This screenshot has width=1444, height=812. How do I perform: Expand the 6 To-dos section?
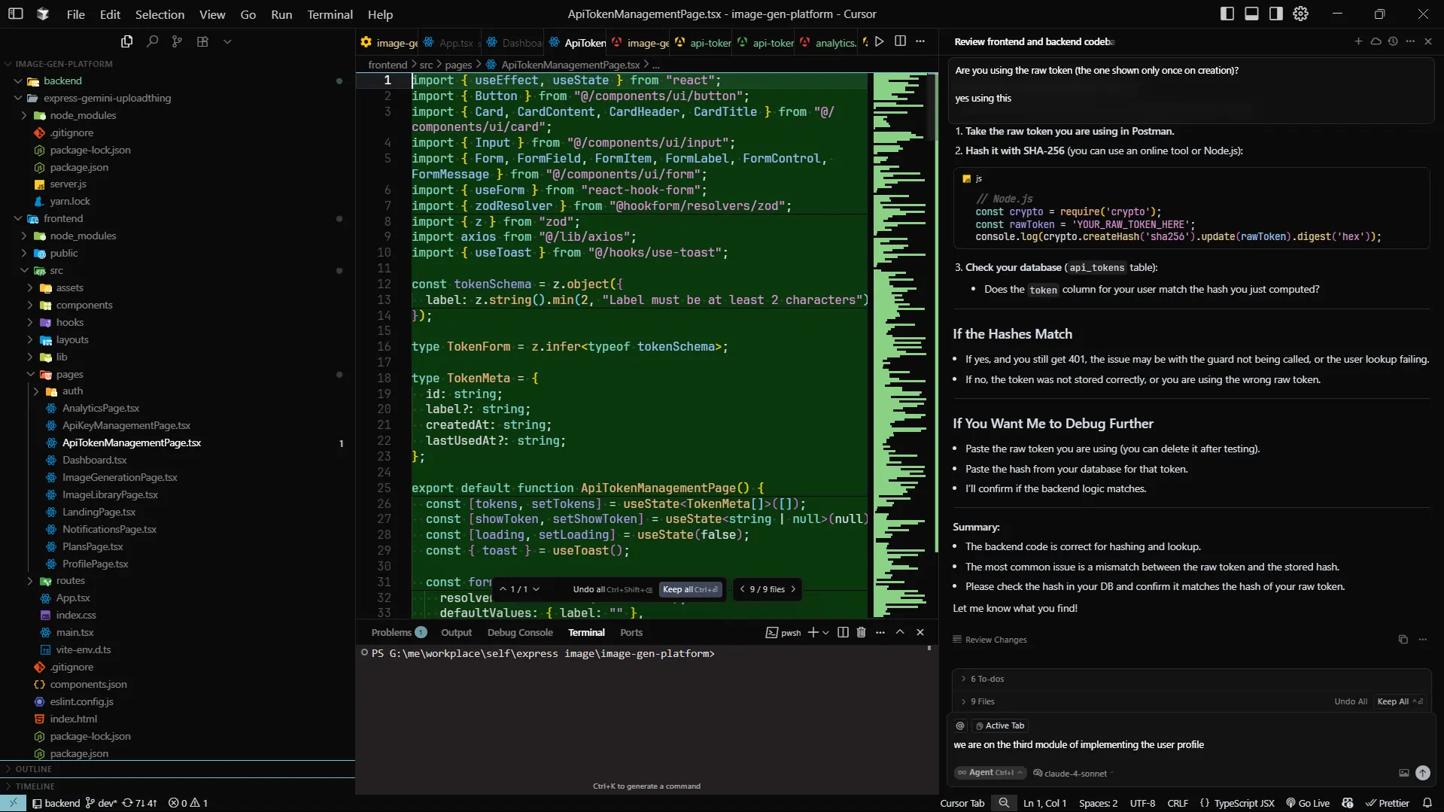(x=986, y=679)
